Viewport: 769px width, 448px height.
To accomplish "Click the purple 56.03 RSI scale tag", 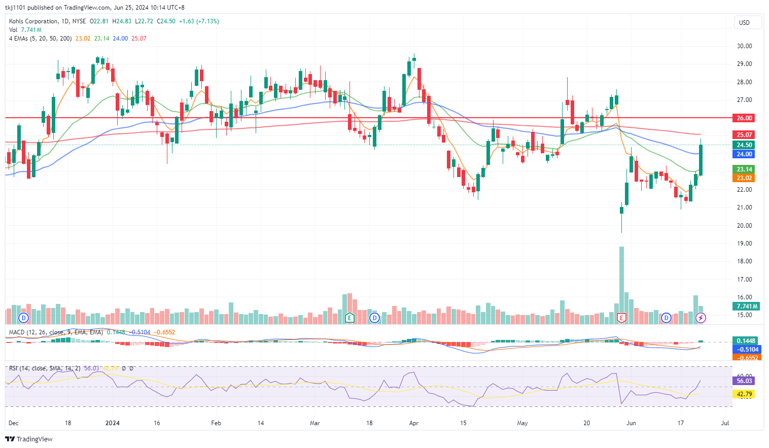I will click(744, 381).
